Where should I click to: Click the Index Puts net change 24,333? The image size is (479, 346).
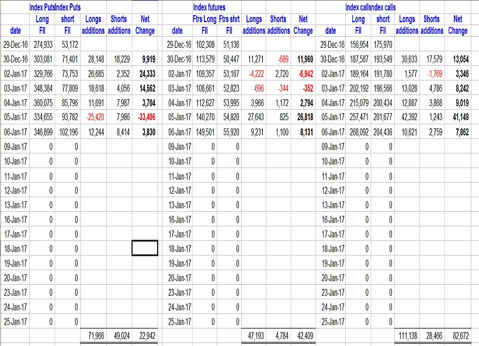[145, 74]
